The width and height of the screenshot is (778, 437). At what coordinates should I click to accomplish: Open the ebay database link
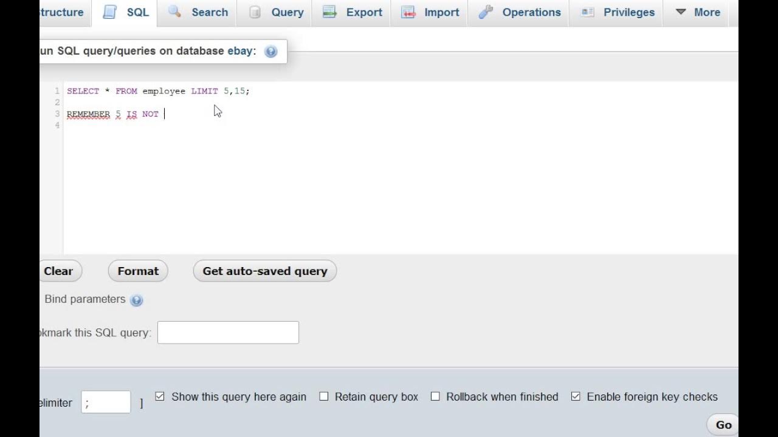pyautogui.click(x=239, y=51)
